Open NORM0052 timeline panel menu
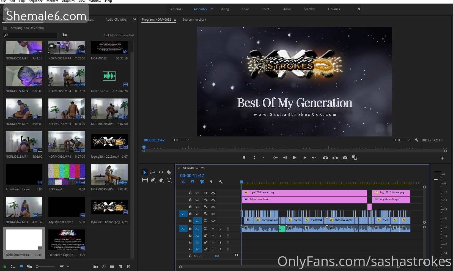 coord(202,168)
